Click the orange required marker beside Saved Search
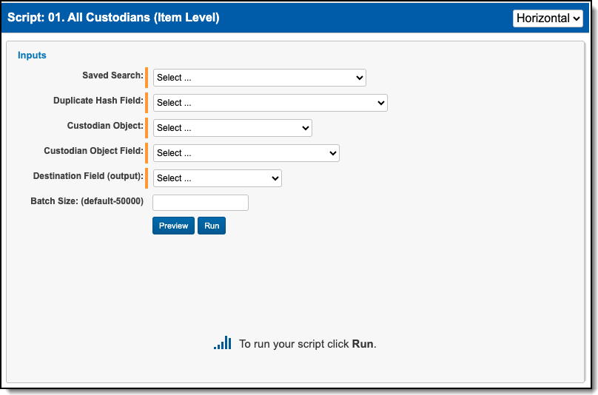 [x=147, y=78]
